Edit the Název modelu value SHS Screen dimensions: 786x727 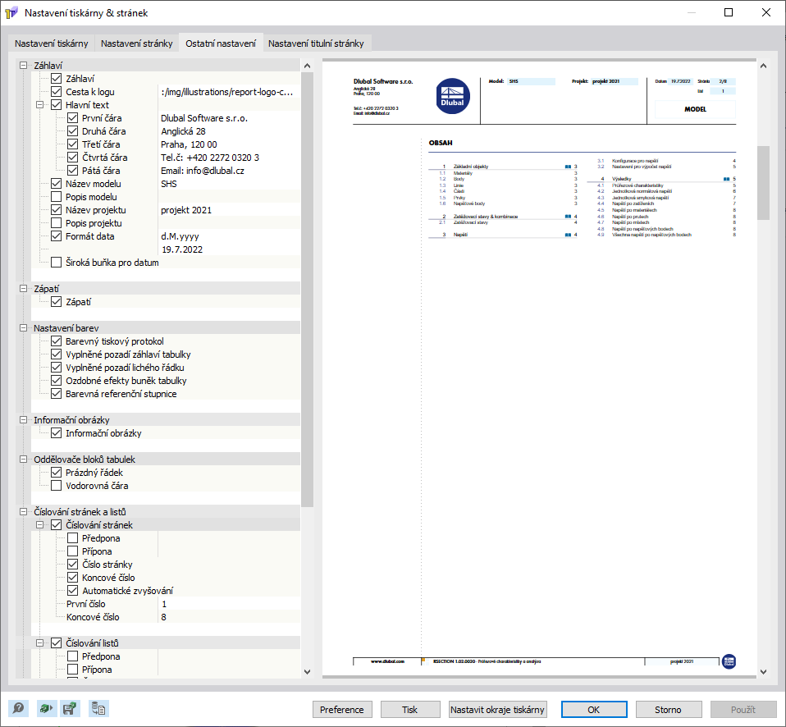[x=229, y=184]
